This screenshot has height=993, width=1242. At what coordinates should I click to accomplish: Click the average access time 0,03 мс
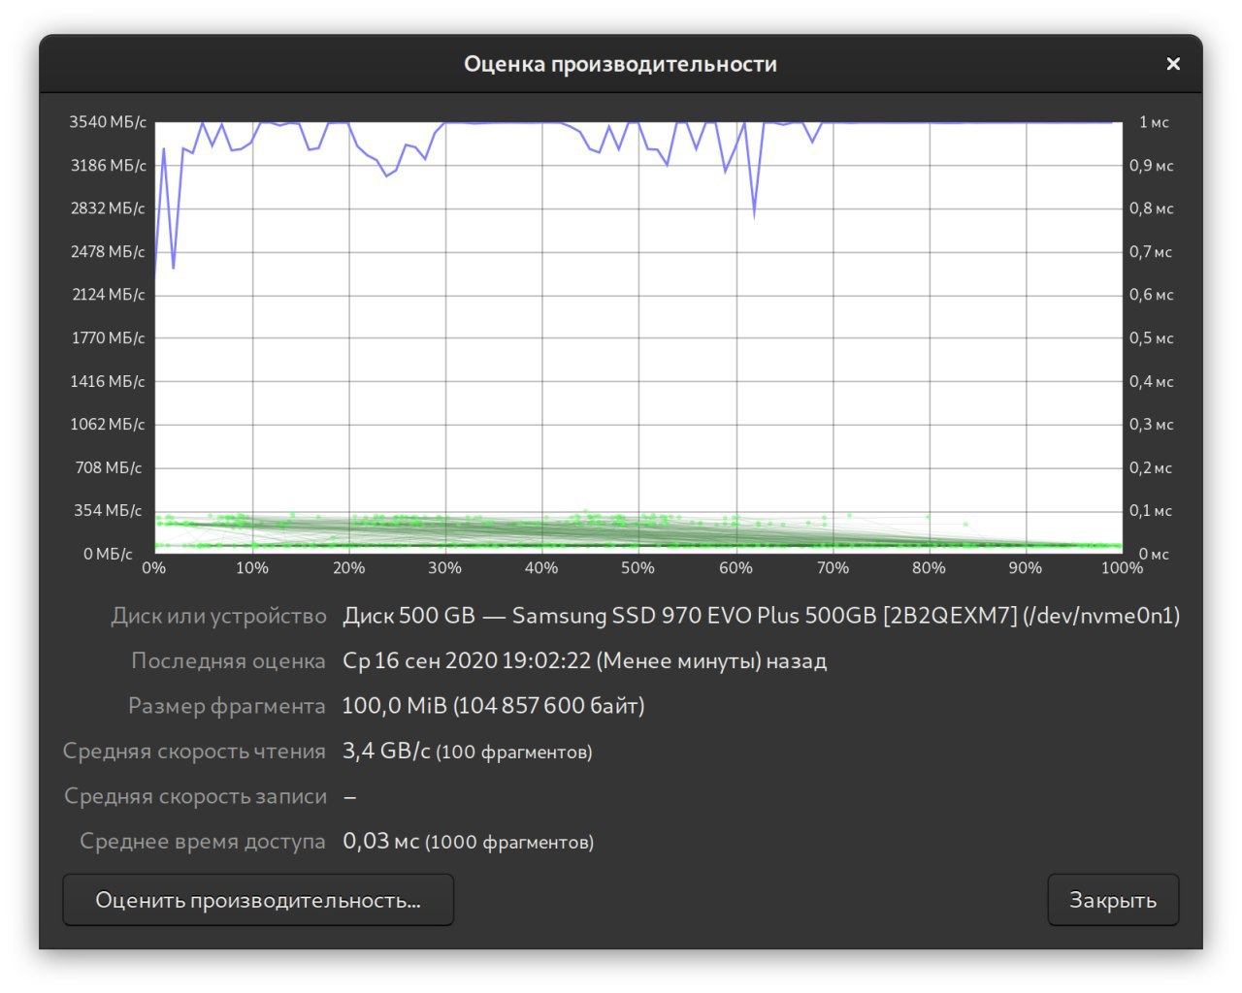[381, 842]
